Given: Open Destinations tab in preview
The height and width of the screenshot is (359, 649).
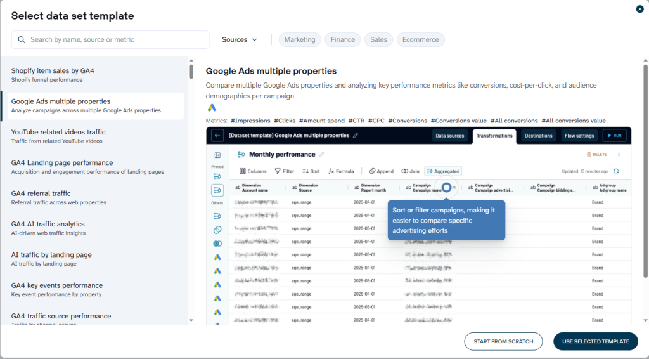Looking at the screenshot, I should point(539,136).
